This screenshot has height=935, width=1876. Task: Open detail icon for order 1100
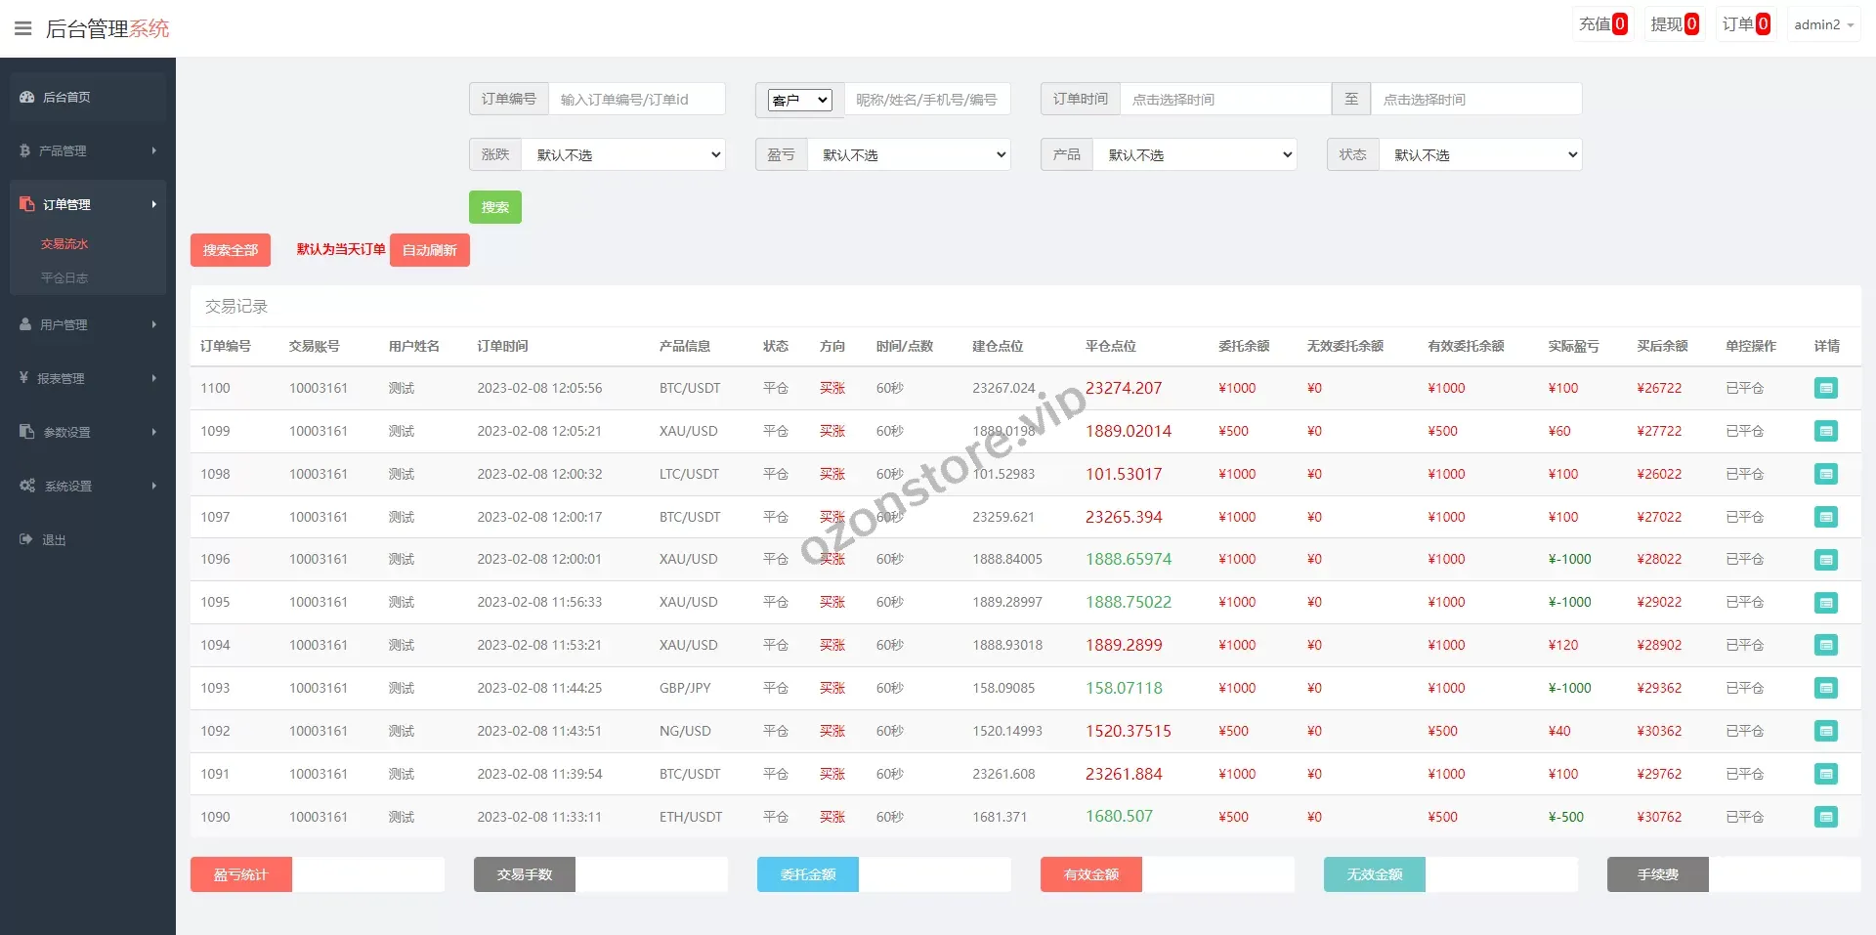(1825, 388)
